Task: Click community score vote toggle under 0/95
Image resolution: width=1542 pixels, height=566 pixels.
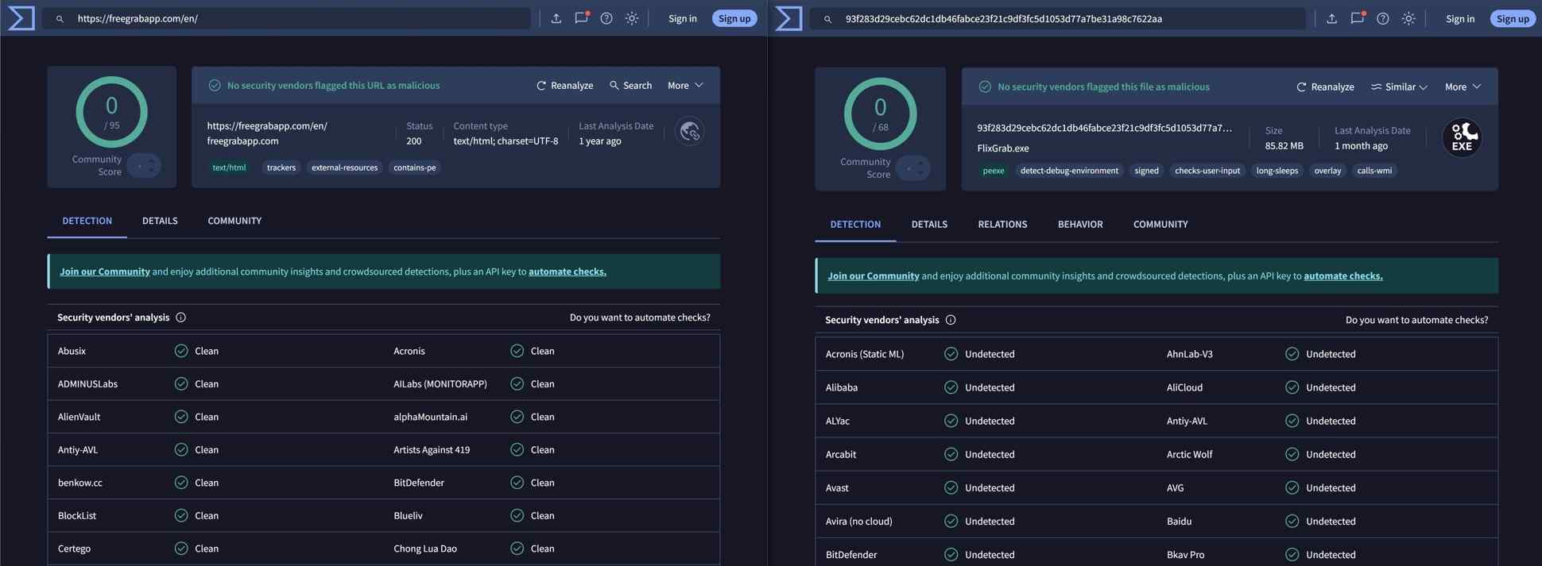Action: pyautogui.click(x=144, y=166)
